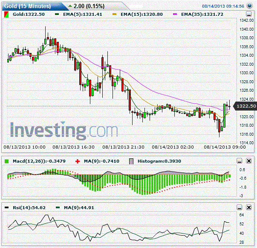Click the 08/14/2013 09:00 time axis label
The image size is (257, 248).
point(225,147)
